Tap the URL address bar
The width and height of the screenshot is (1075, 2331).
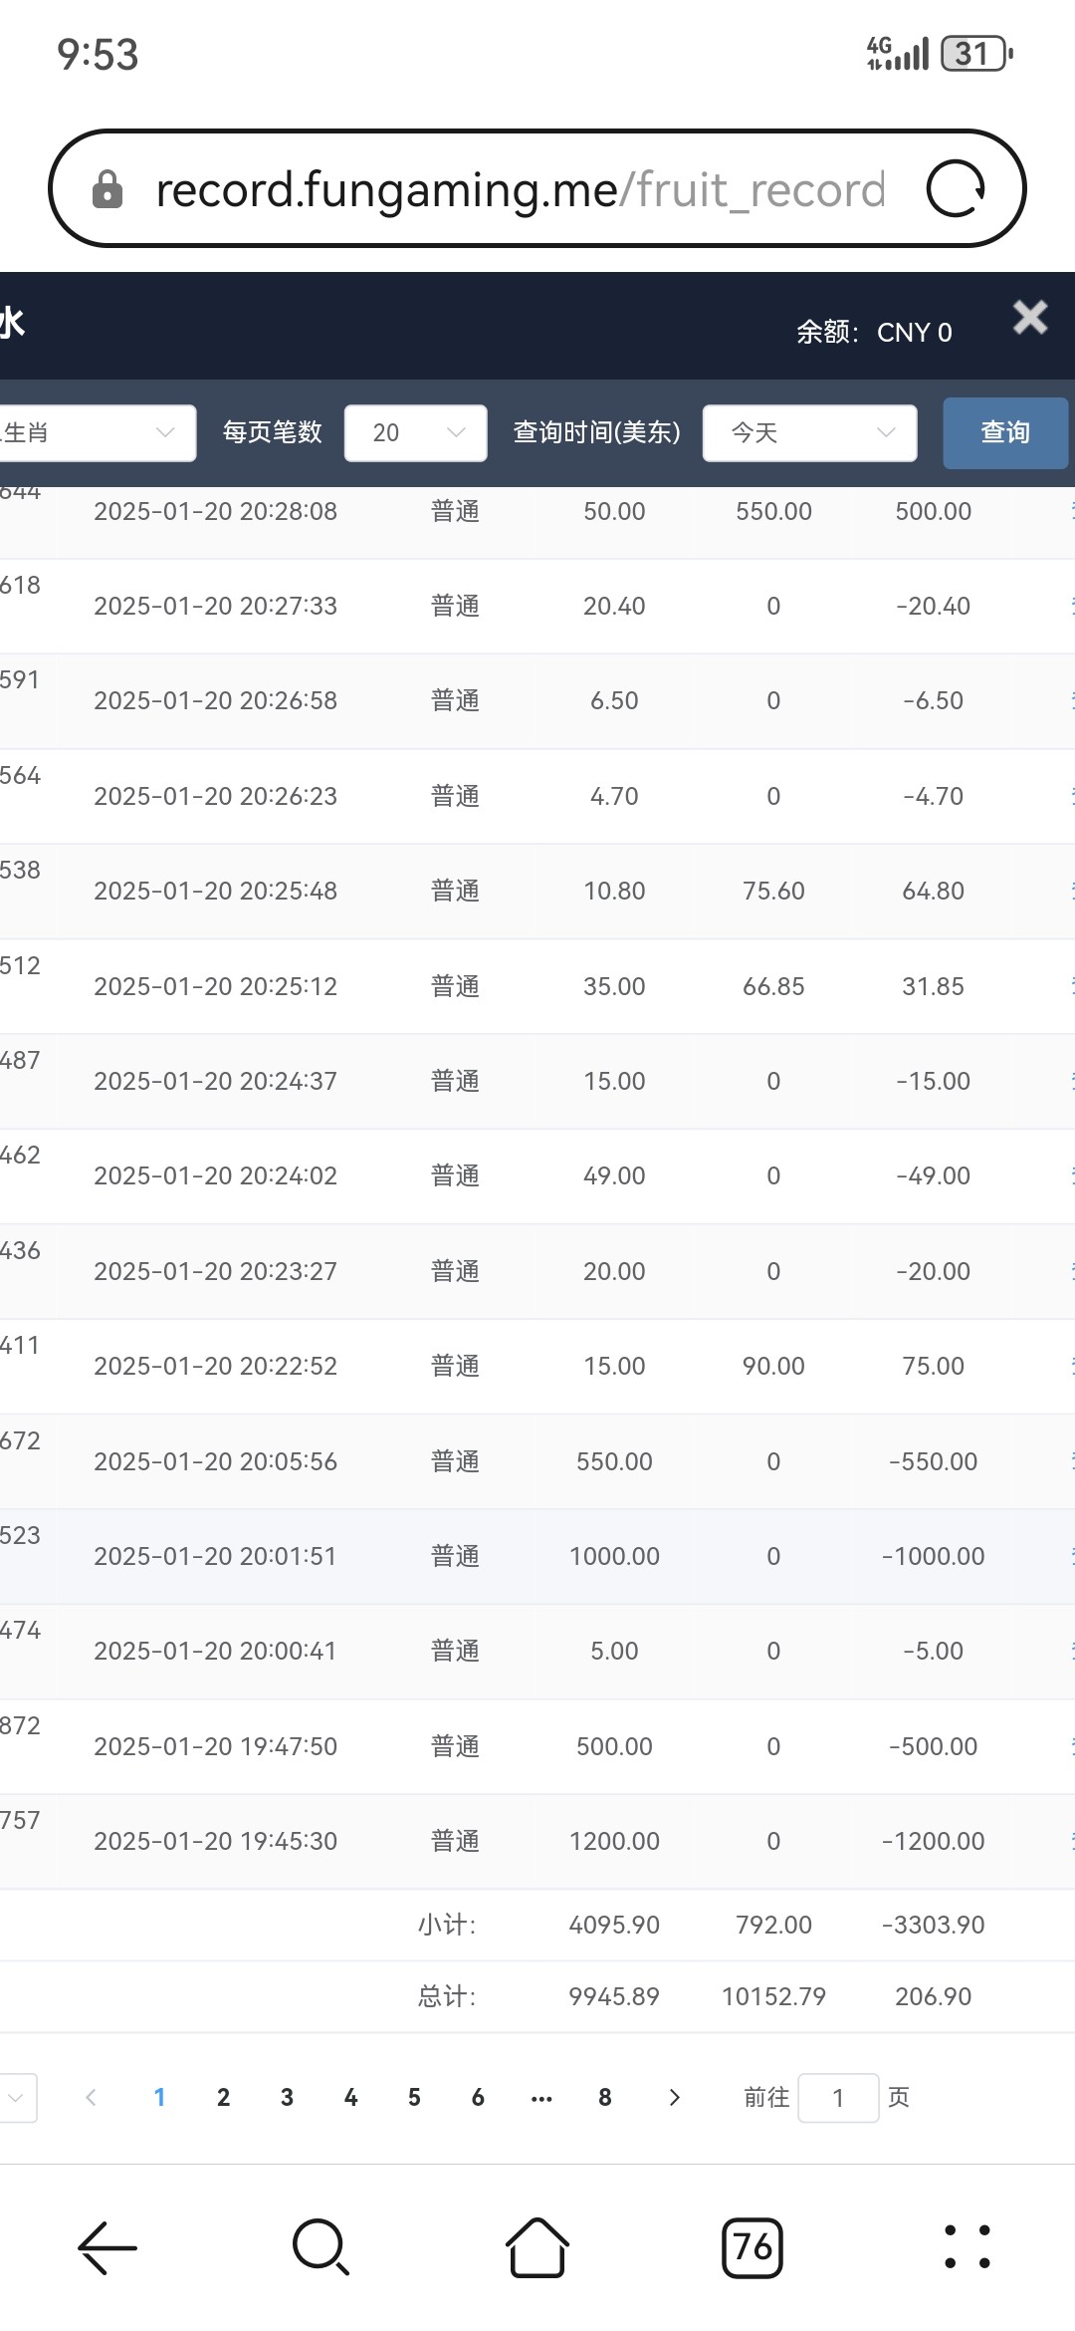click(518, 189)
